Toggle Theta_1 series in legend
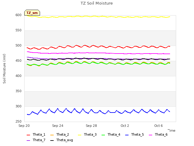Screen dimensions: 194x146 pyautogui.click(x=36, y=134)
